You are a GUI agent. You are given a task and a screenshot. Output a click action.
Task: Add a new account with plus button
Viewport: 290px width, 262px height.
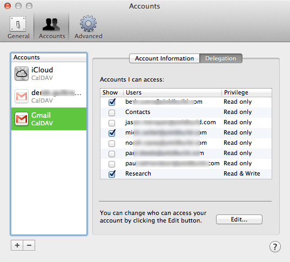17,245
